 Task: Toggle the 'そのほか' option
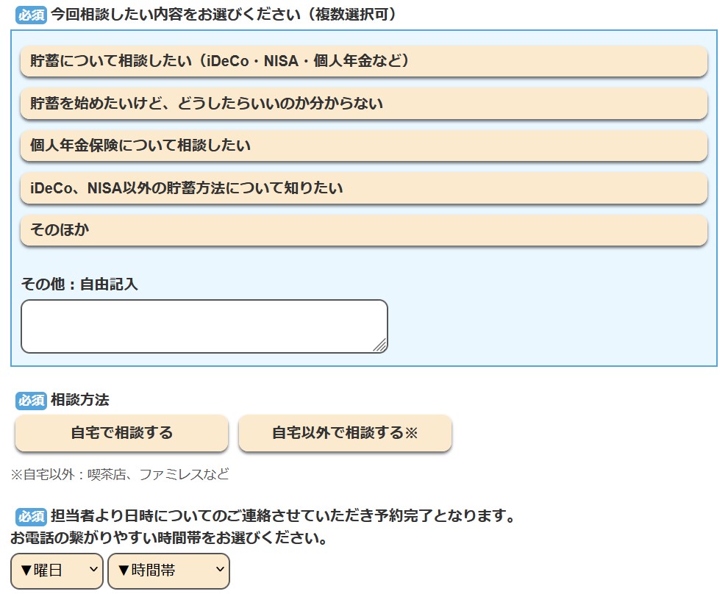coord(363,230)
